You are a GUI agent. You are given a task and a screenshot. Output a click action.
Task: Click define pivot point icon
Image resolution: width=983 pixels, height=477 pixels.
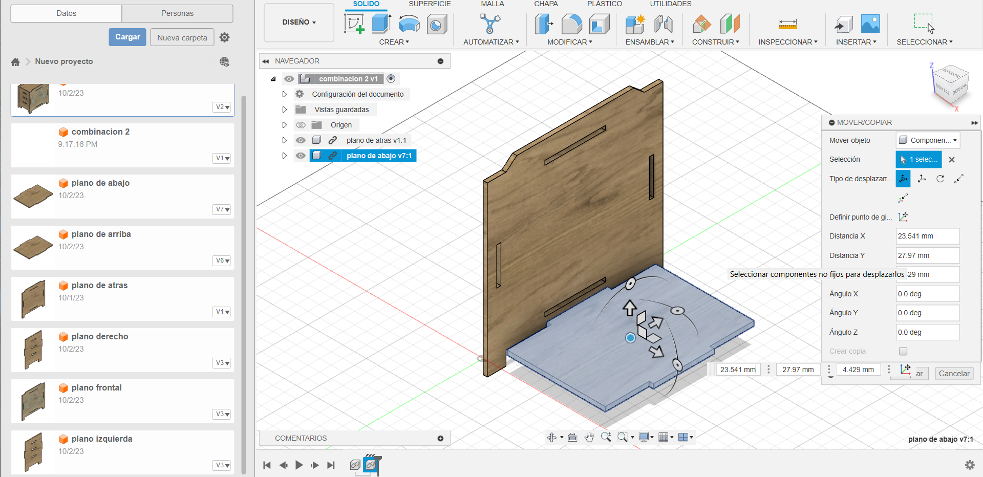pyautogui.click(x=903, y=217)
